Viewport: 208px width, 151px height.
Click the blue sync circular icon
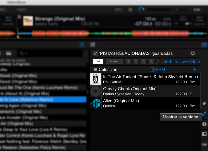tap(141, 10)
